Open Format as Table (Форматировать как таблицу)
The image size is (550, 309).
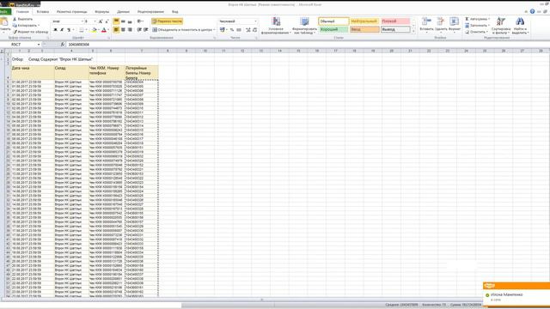(x=304, y=26)
